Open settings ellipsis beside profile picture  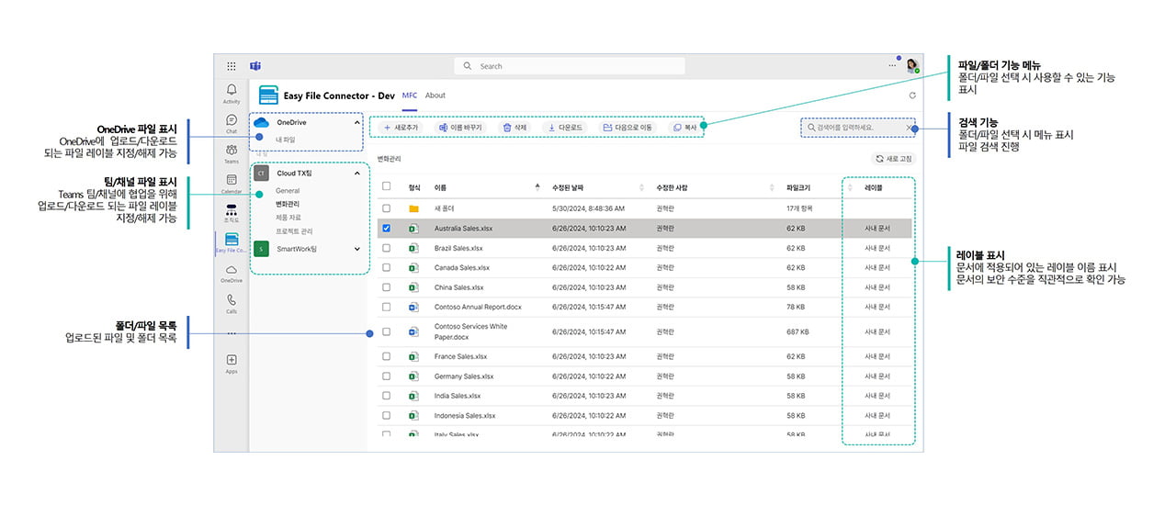click(x=892, y=66)
